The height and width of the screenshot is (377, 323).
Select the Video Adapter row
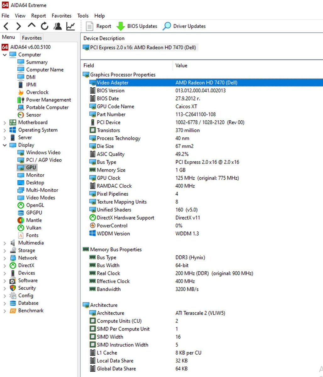(202, 83)
